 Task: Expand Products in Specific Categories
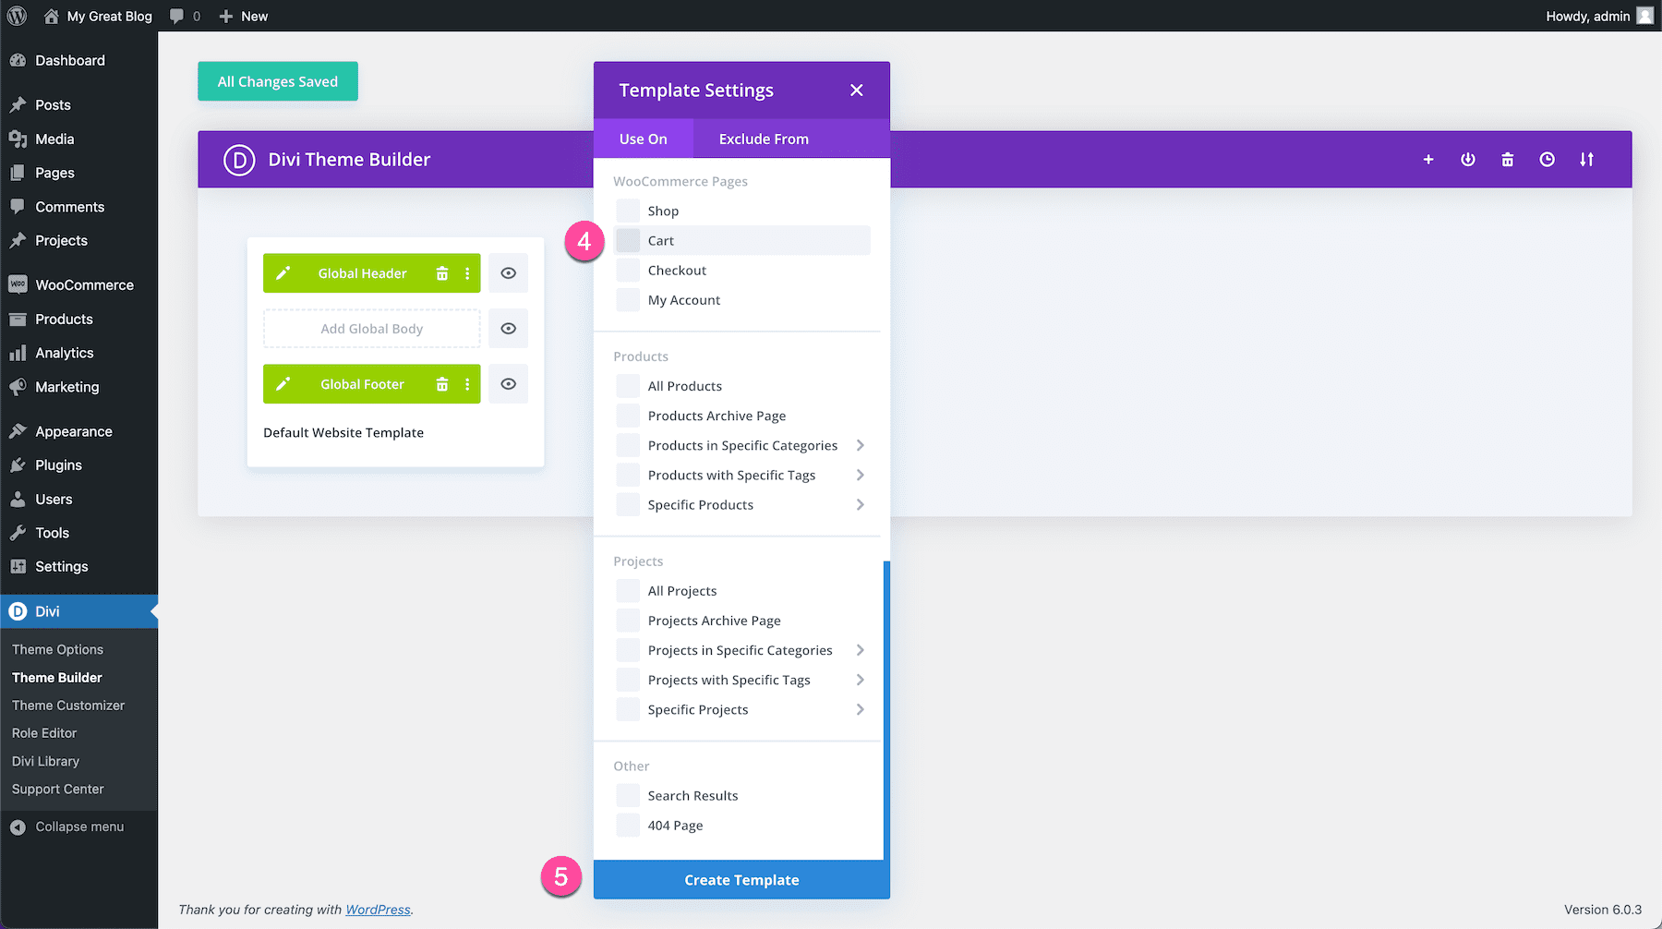click(x=860, y=444)
